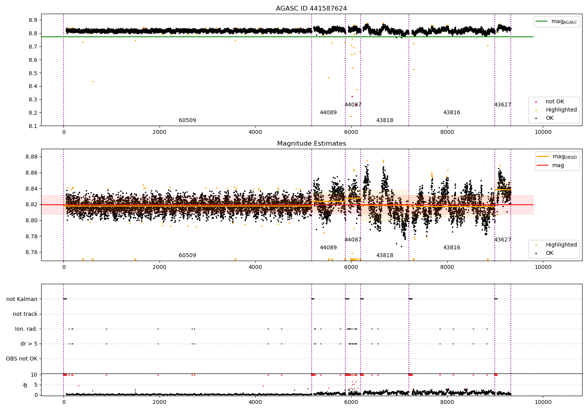The width and height of the screenshot is (588, 411).
Task: Select the orange mag OBSID legend line
Action: 543,157
